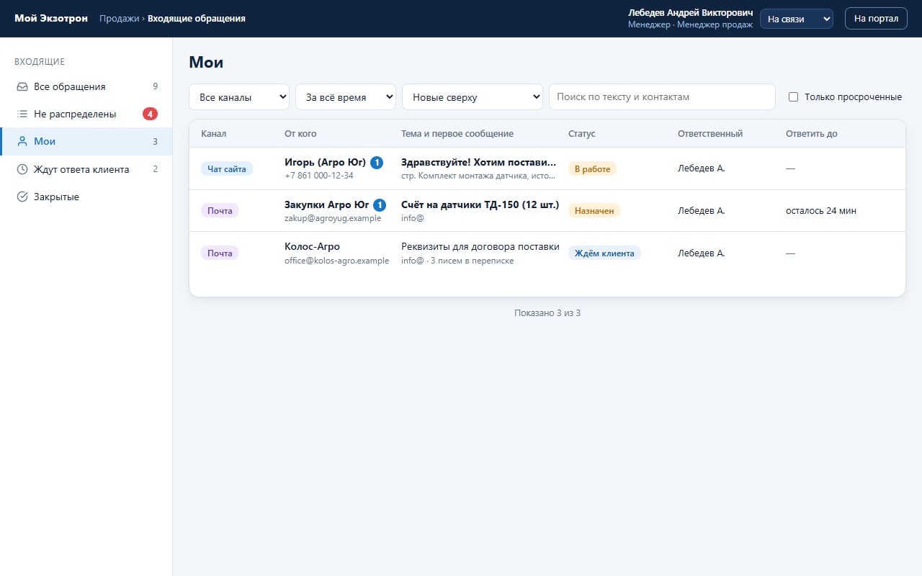Open the Новые сверху sort dropdown
922x576 pixels.
pyautogui.click(x=473, y=97)
